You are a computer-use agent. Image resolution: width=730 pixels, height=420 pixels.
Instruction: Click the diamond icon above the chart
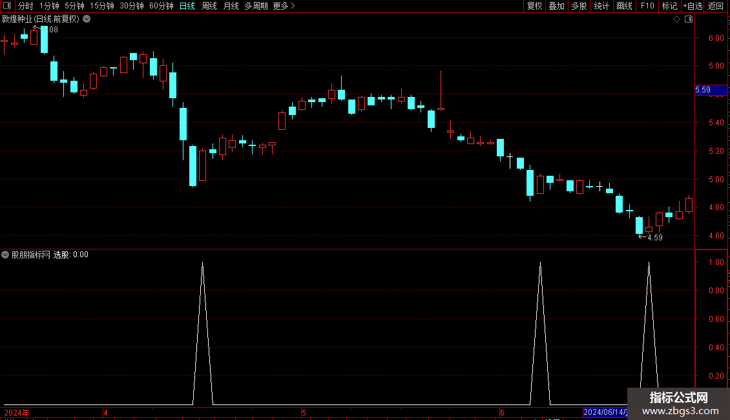[x=676, y=19]
